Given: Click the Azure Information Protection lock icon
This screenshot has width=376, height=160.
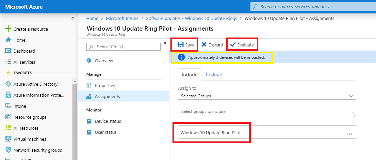Looking at the screenshot, I should click(x=8, y=95).
